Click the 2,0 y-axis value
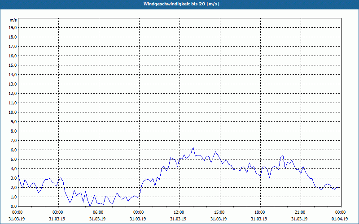The height and width of the screenshot is (224, 359). [x=14, y=187]
